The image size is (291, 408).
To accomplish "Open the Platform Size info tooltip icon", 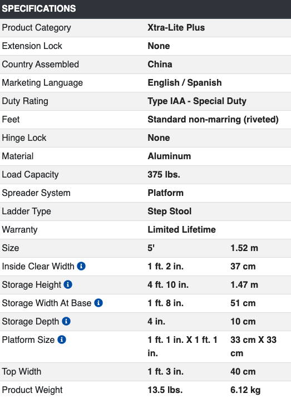I will [62, 340].
